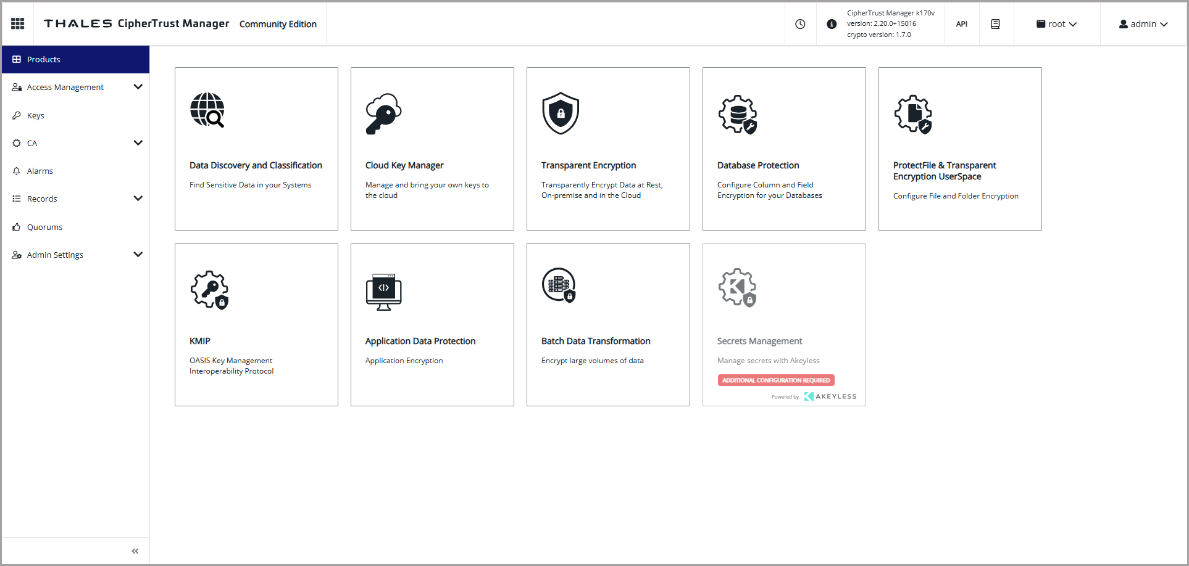Click the Database Protection gear icon
The image size is (1189, 566).
coord(738,115)
